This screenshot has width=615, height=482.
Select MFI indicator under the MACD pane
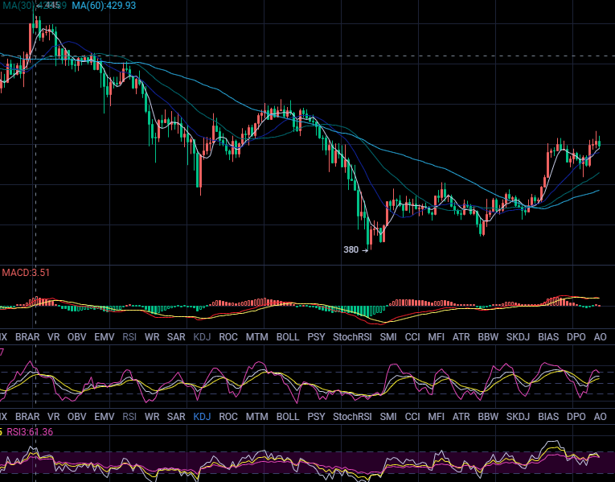pyautogui.click(x=437, y=337)
